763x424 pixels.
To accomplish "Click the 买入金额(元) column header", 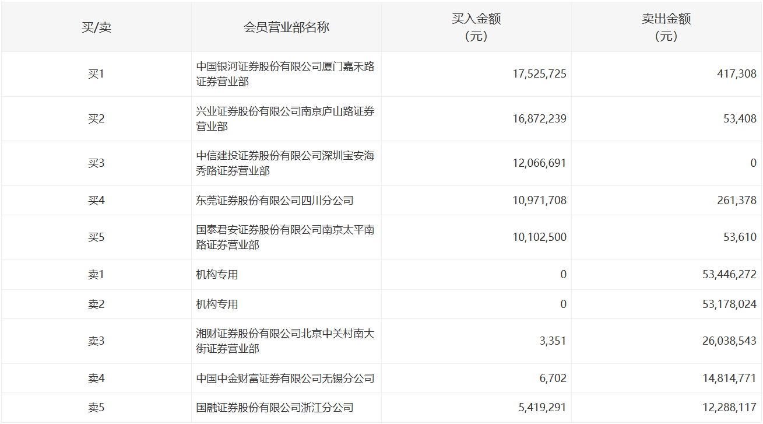I will 476,27.
